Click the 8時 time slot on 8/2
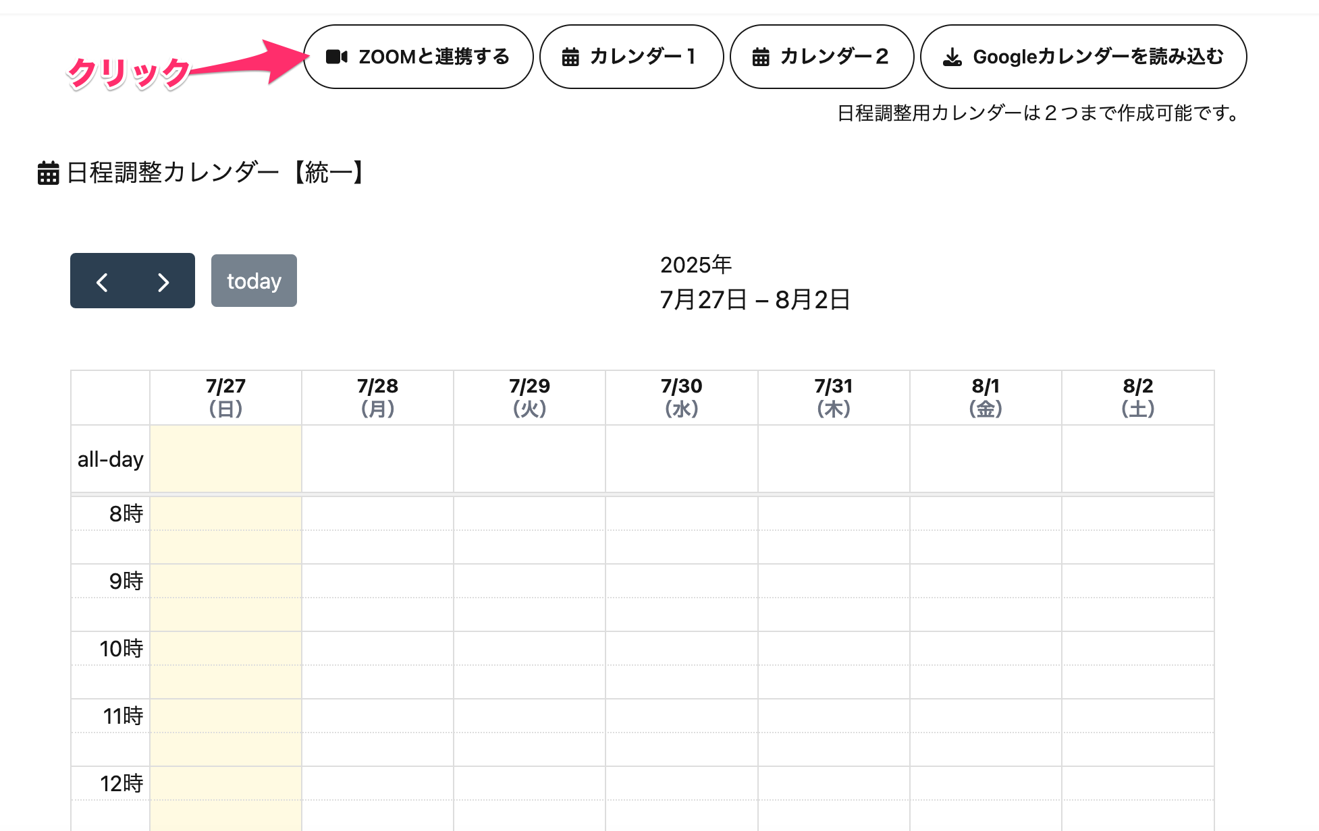 1138,513
